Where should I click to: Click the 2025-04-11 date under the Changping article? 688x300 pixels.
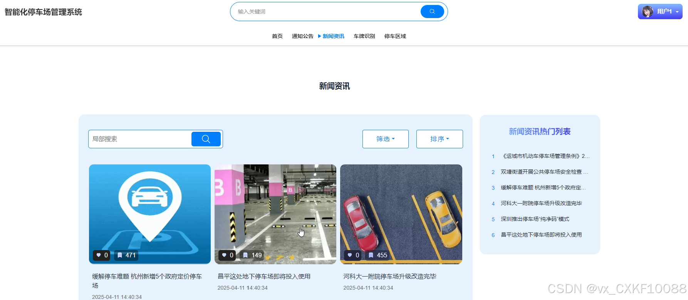tap(243, 288)
